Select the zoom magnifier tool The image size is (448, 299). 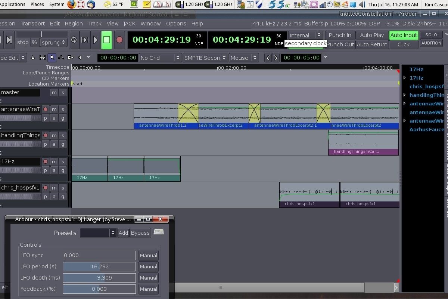click(52, 58)
